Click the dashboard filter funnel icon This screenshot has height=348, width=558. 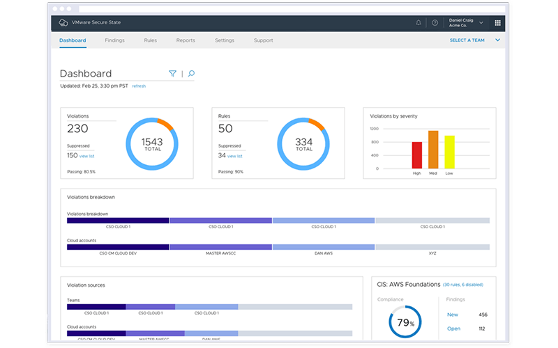pos(172,74)
